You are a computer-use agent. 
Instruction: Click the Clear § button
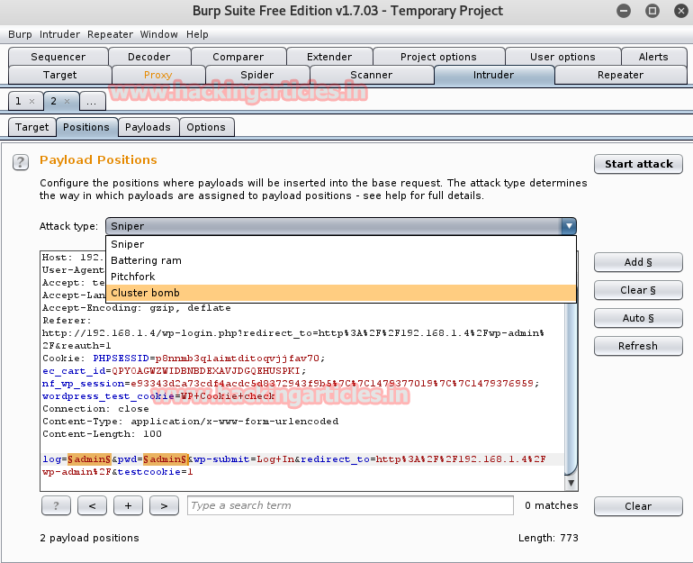click(639, 290)
